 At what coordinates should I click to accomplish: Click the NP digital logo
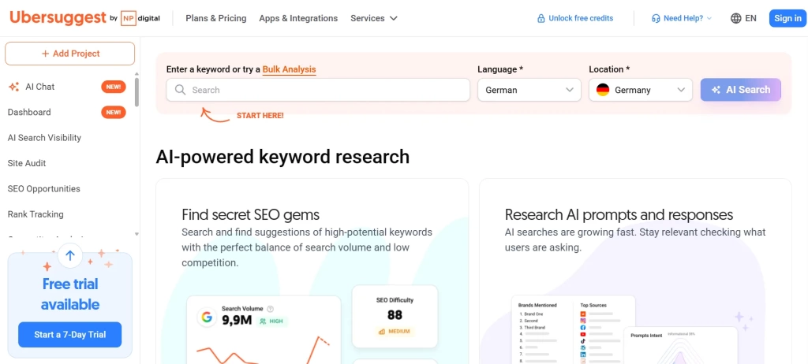(140, 18)
